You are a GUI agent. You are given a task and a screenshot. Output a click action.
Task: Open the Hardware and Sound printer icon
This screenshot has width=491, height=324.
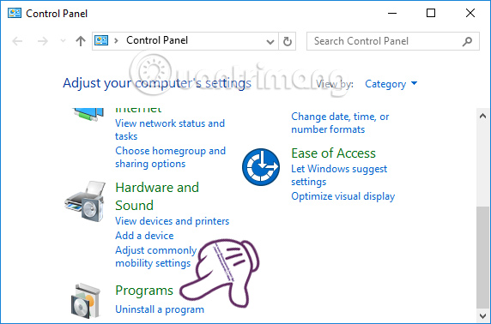[x=84, y=201]
